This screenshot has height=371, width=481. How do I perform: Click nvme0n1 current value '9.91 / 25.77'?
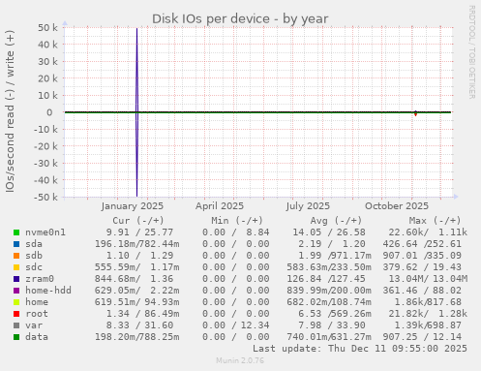coord(139,232)
